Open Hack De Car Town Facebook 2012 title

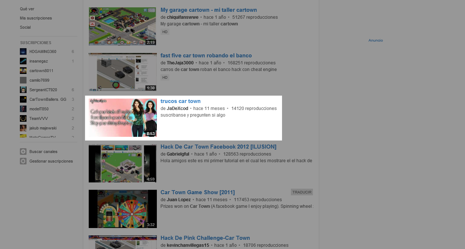[x=218, y=147]
